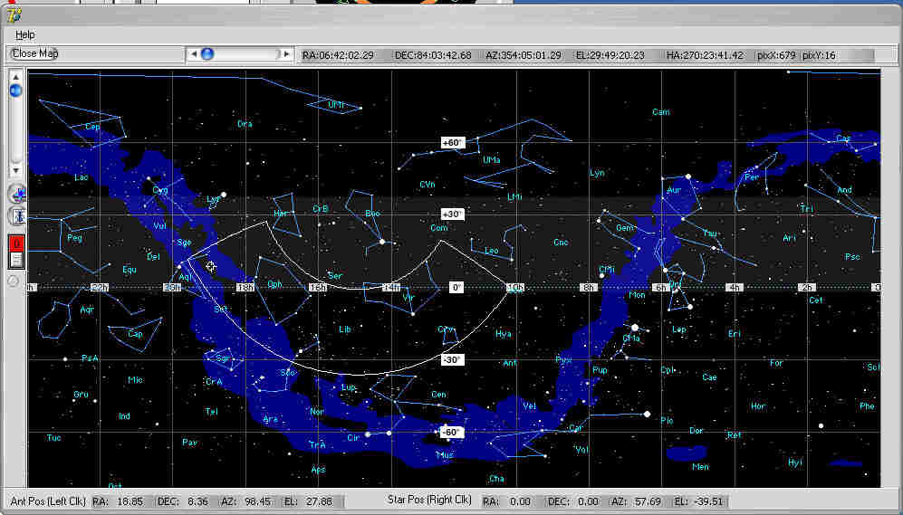Click the Close Map button
The width and height of the screenshot is (903, 515).
[35, 53]
